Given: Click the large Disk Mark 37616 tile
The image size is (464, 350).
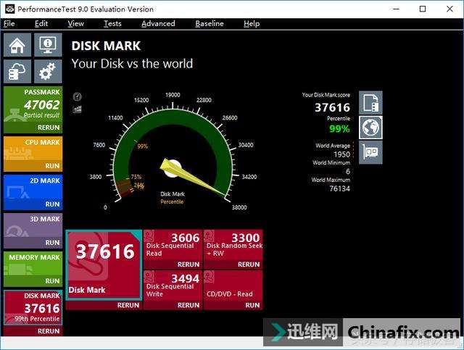Looking at the screenshot, I should coord(104,265).
